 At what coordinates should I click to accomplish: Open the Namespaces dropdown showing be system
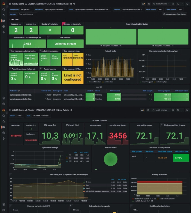click(26, 10)
